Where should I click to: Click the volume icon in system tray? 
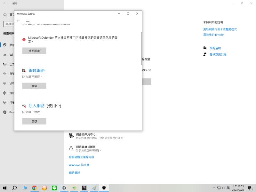click(x=223, y=188)
